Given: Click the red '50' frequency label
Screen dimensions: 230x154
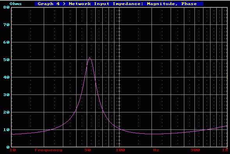Looking at the screenshot, I should click(x=88, y=150).
